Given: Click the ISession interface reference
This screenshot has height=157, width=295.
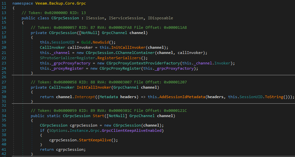Looking at the screenshot, I should (95, 18).
